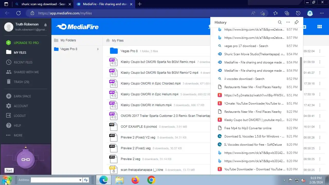The image size is (329, 185).
Task: Select Vegas Pro 8 in My Folders tree
Action: point(69,49)
